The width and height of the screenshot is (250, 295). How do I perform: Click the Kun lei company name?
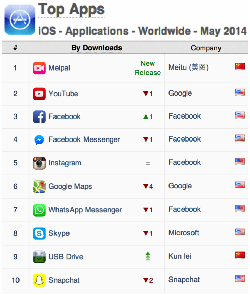(x=179, y=256)
